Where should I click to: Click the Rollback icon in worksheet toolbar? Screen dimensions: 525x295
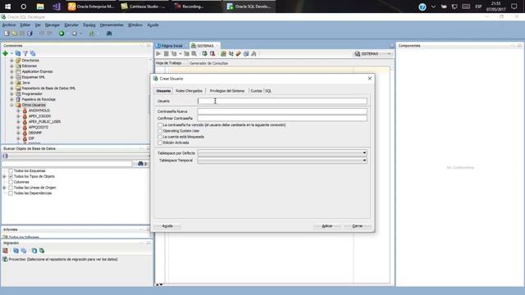[212, 54]
